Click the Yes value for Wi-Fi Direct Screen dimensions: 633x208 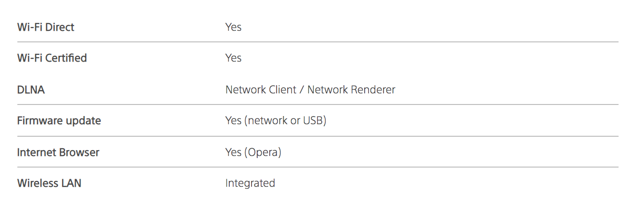click(x=233, y=27)
